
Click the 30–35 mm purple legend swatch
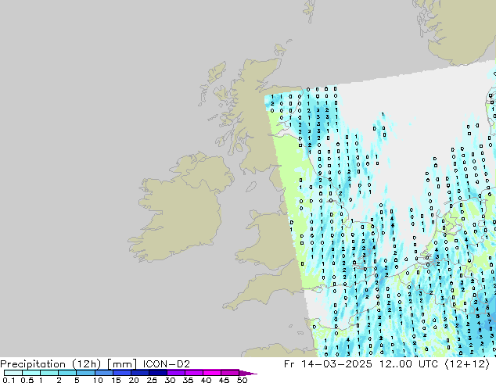click(175, 373)
